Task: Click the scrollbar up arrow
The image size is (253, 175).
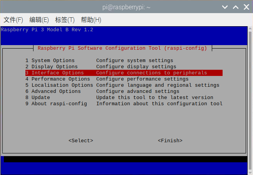Action: pyautogui.click(x=250, y=29)
